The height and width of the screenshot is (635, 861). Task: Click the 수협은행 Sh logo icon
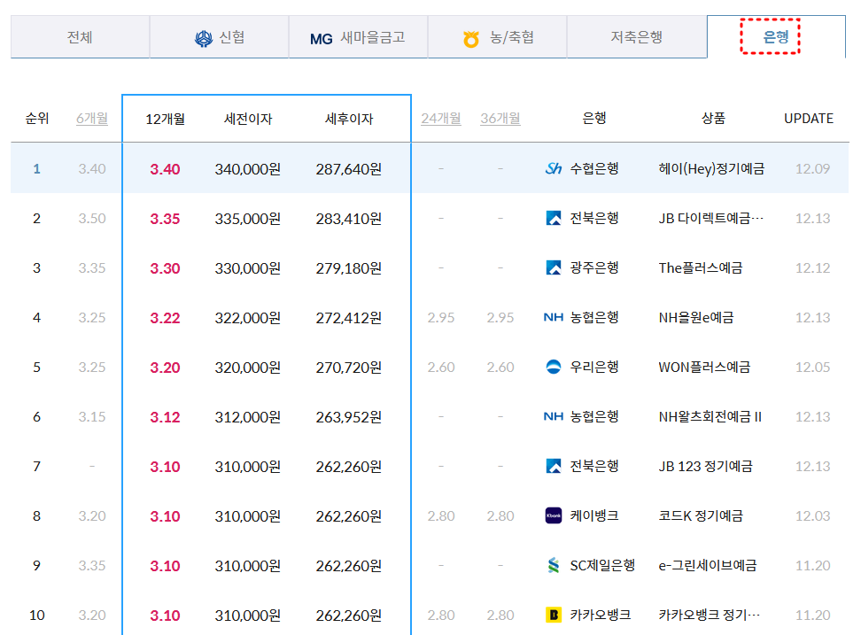pos(554,168)
